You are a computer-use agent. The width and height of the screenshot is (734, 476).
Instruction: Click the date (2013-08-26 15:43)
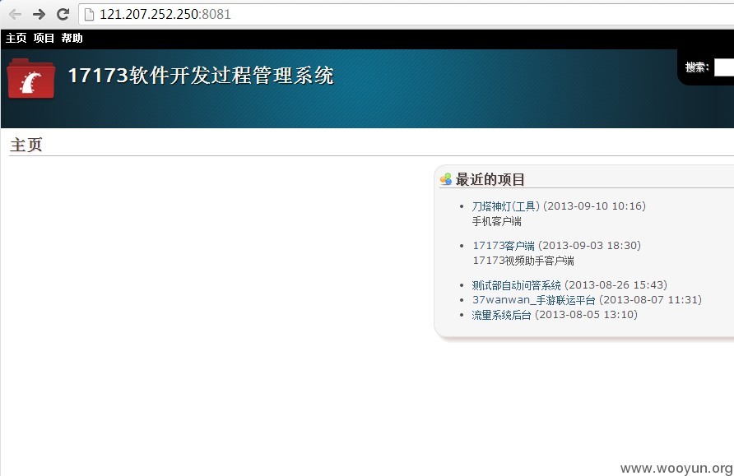(616, 284)
